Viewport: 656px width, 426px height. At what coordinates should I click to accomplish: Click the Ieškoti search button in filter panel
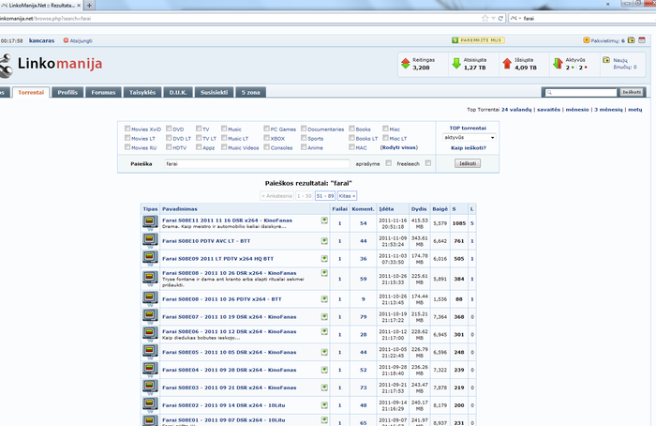tap(468, 163)
